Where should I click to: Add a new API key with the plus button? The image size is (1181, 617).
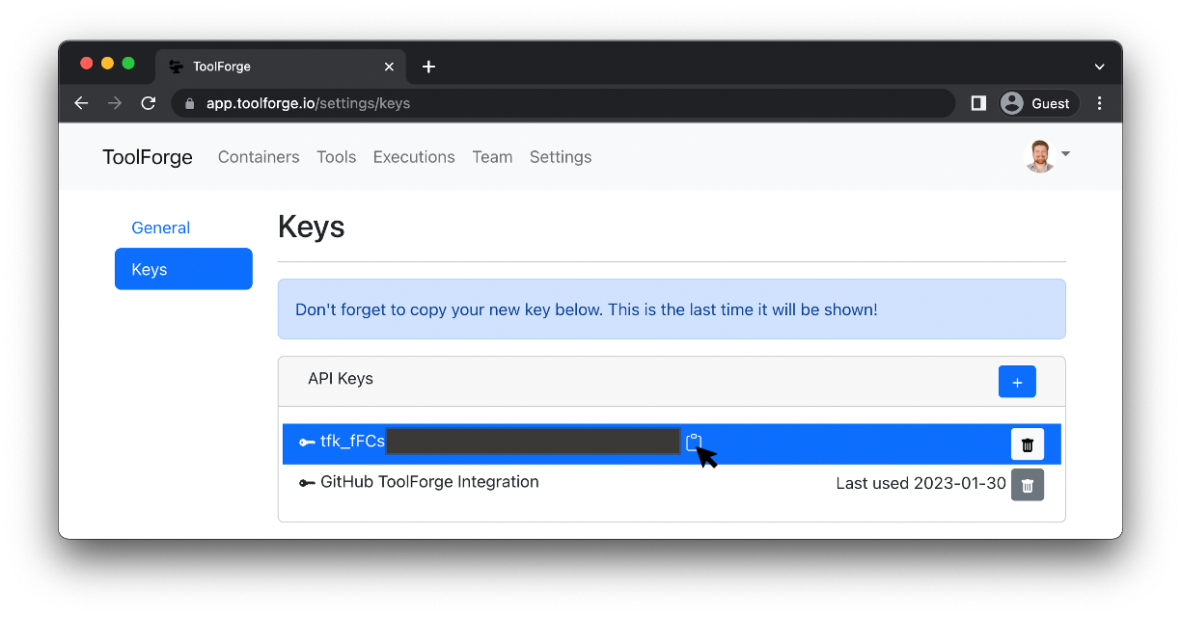(1017, 382)
